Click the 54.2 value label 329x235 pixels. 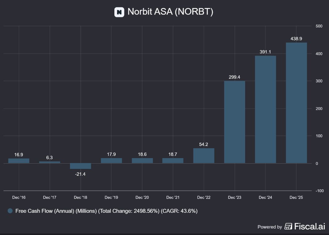[204, 145]
